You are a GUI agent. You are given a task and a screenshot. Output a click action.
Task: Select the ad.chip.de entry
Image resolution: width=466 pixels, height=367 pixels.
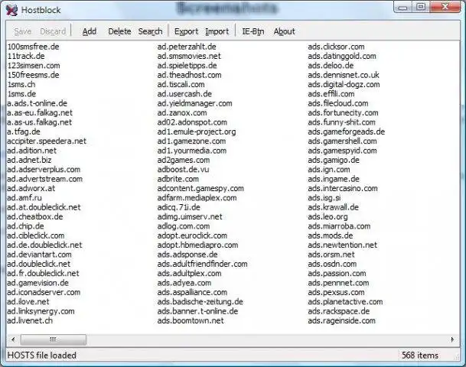pos(25,226)
